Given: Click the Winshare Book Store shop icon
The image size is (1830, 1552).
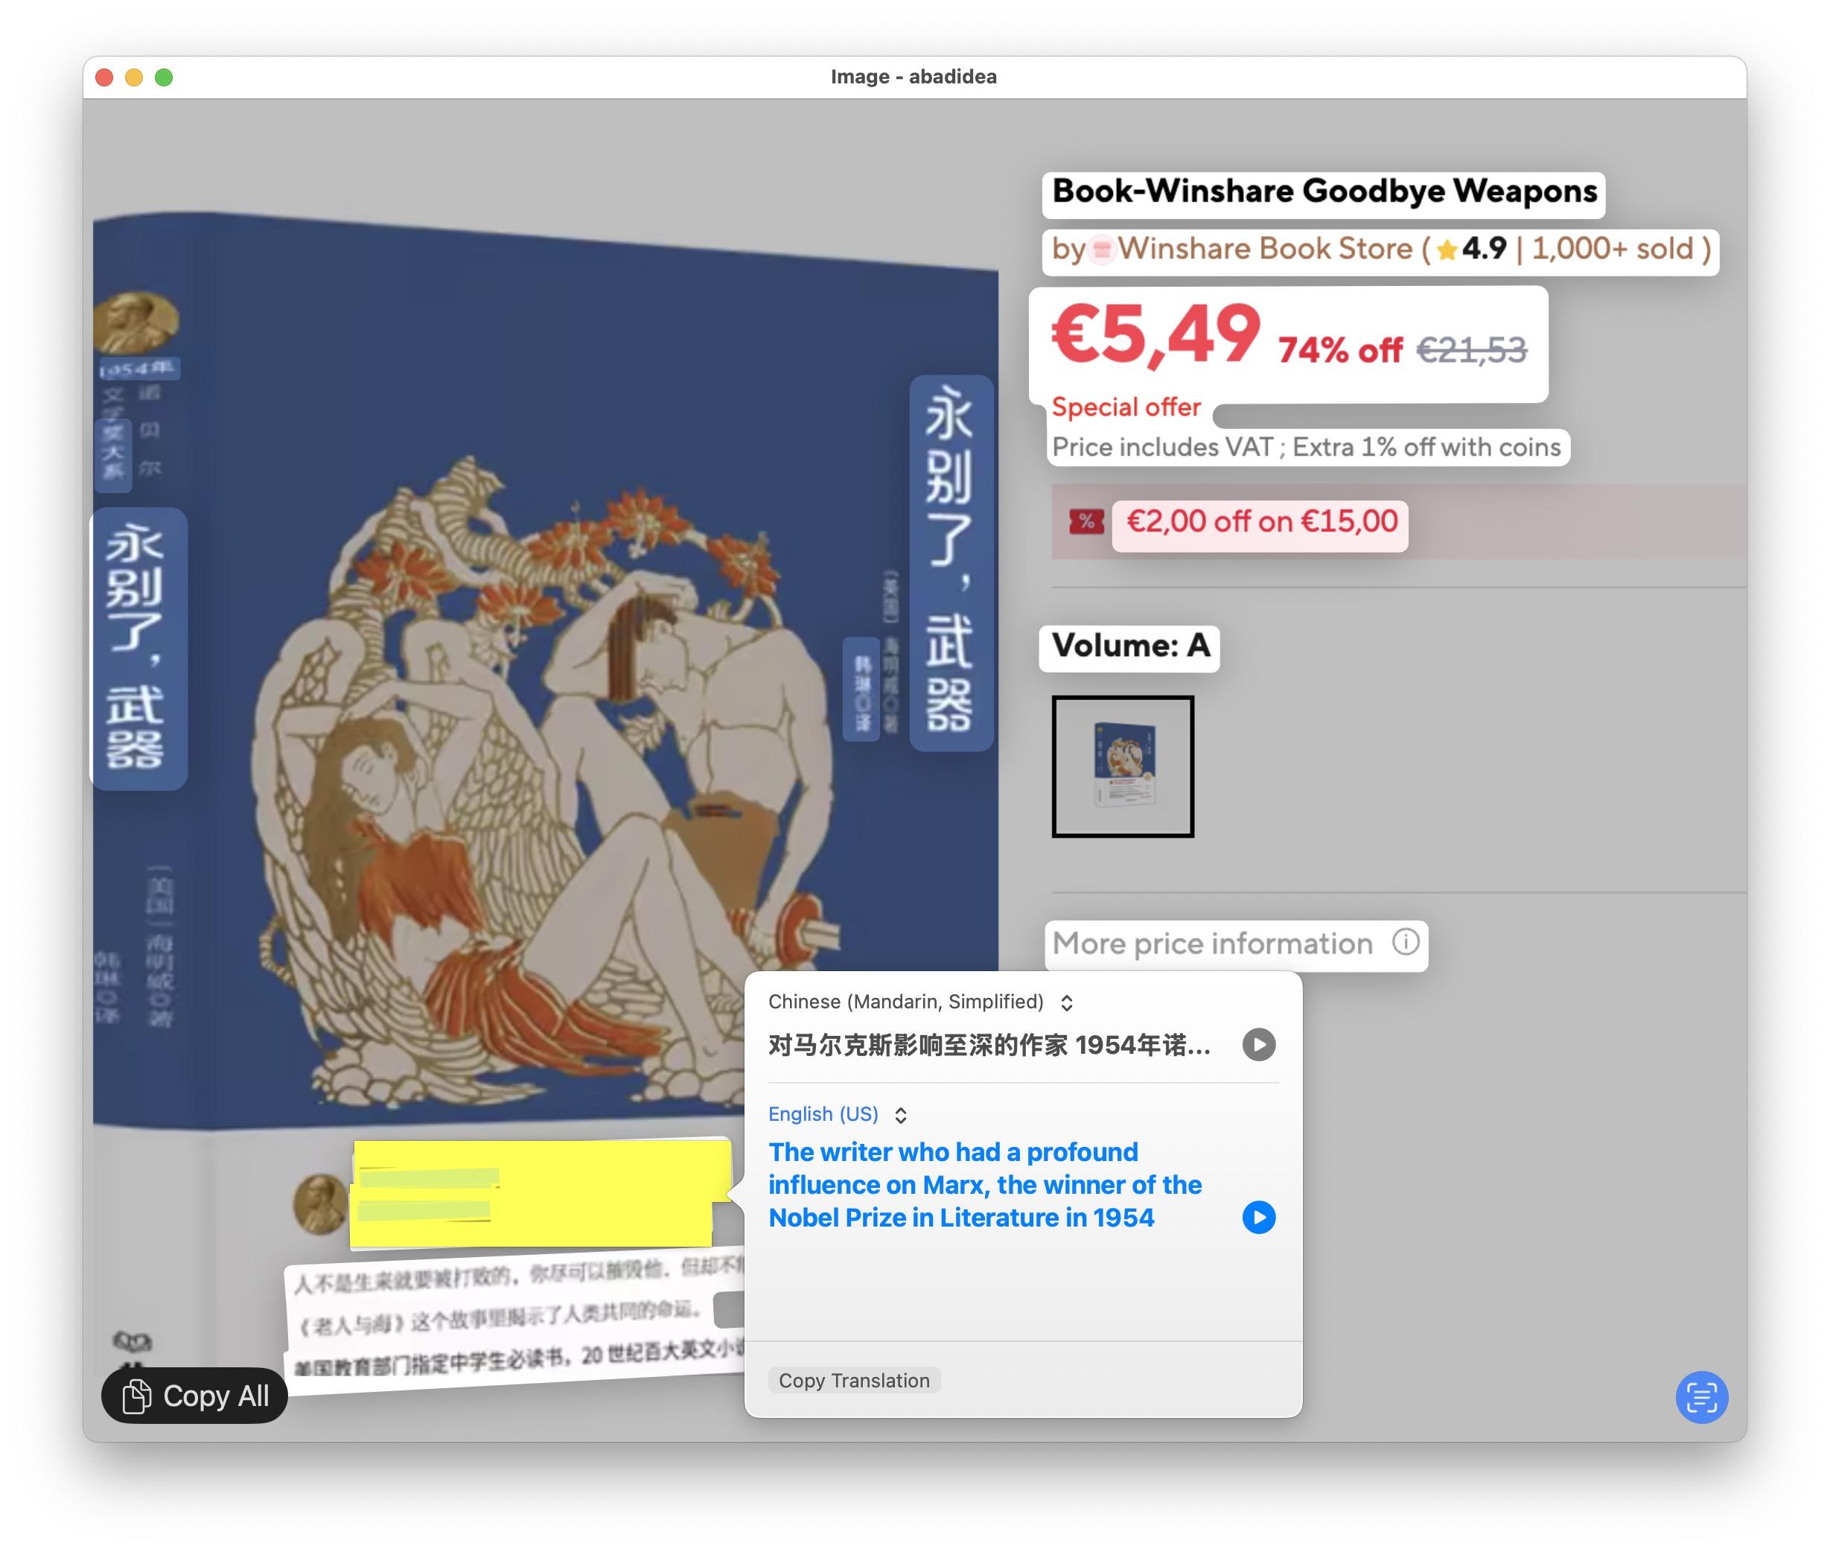Looking at the screenshot, I should coord(1102,250).
